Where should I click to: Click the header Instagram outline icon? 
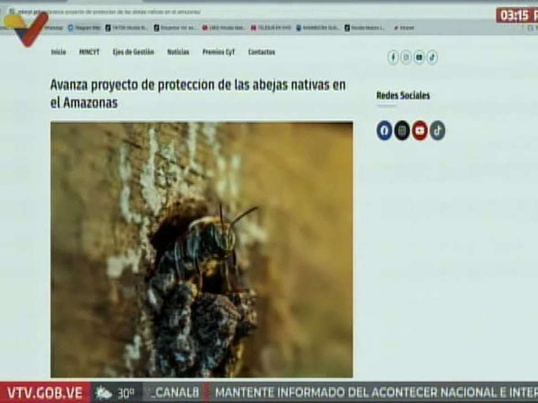pyautogui.click(x=406, y=57)
